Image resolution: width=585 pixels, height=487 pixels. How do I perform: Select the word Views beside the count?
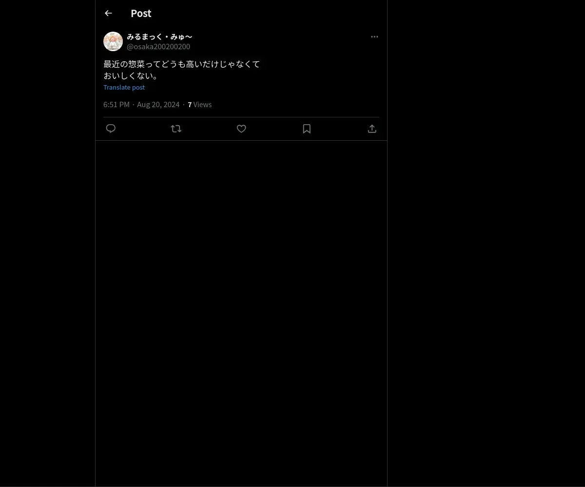tap(202, 104)
